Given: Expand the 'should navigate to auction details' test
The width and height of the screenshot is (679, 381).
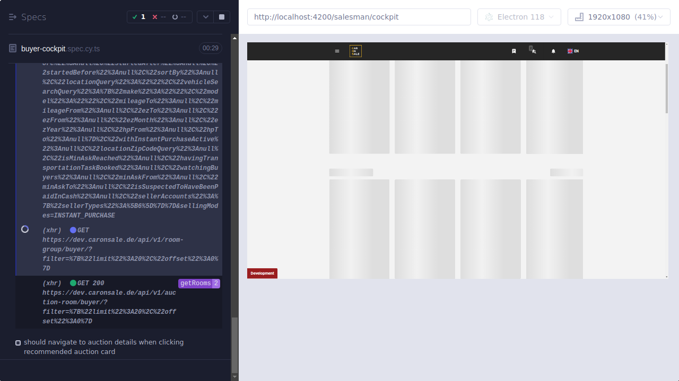Looking at the screenshot, I should [x=103, y=347].
